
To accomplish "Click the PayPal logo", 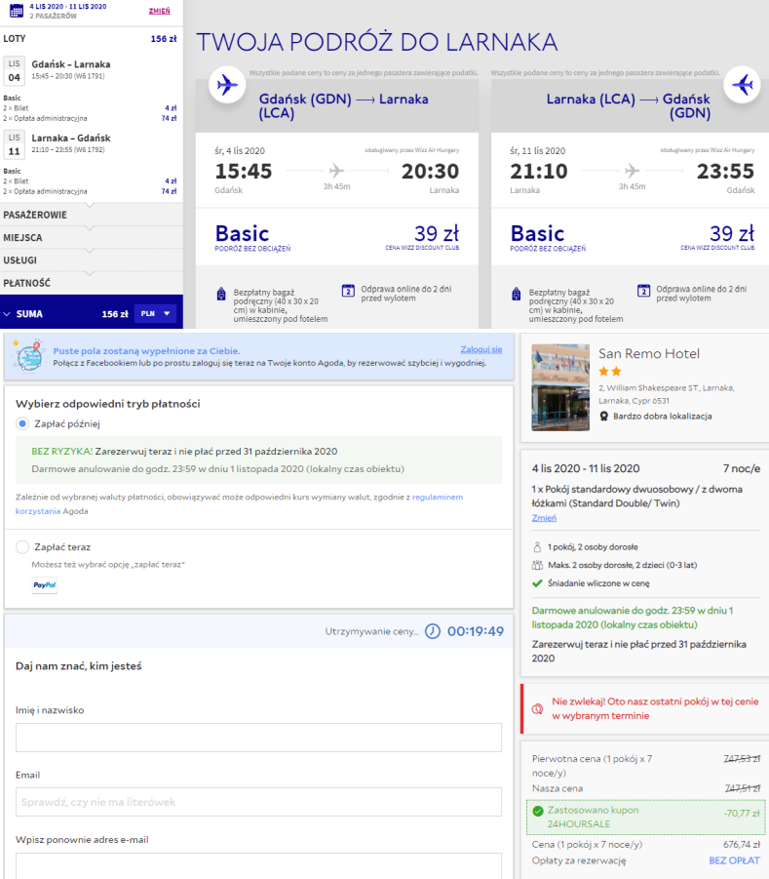I will [x=44, y=584].
